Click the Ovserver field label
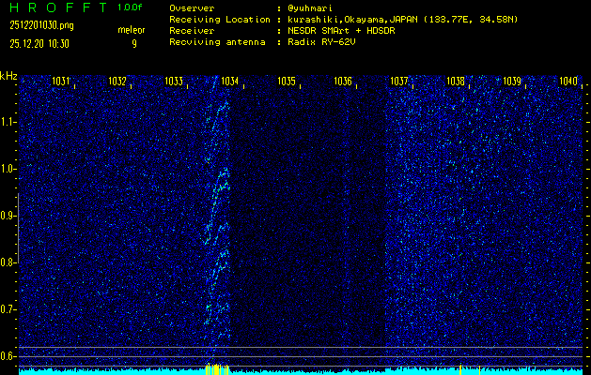Viewport: 591px width, 375px height. 192,8
